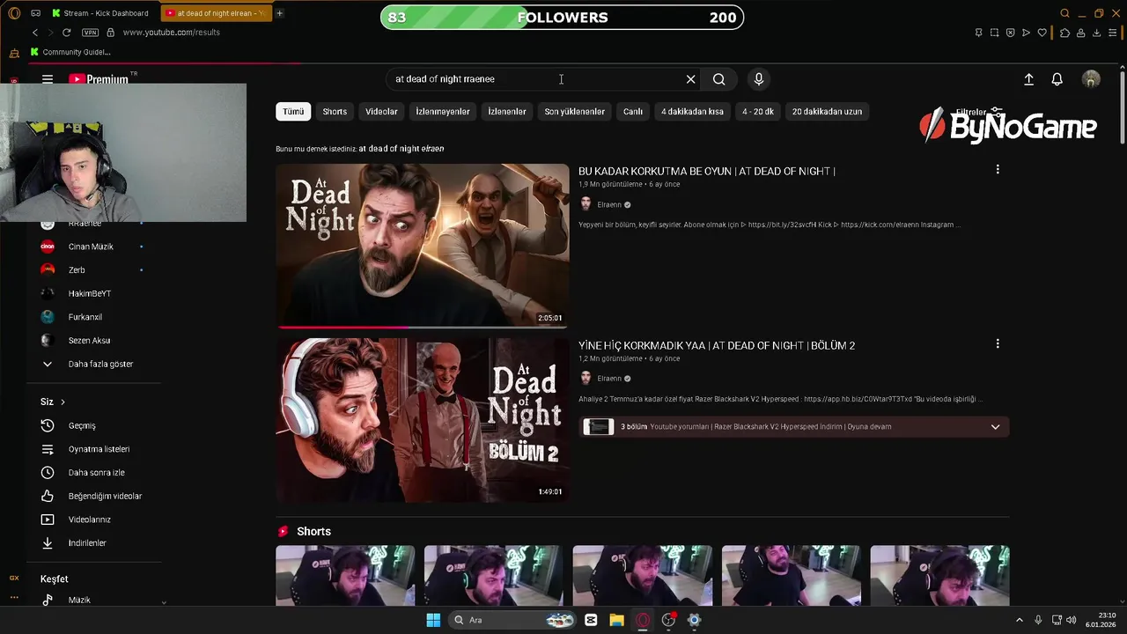Viewport: 1127px width, 634px height.
Task: Search tabs with Opera magnifier icon
Action: (x=1064, y=13)
